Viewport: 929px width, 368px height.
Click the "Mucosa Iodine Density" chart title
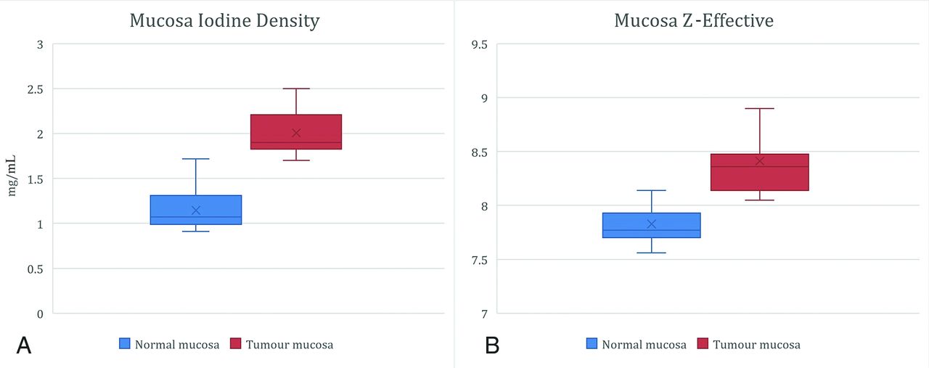click(x=224, y=20)
